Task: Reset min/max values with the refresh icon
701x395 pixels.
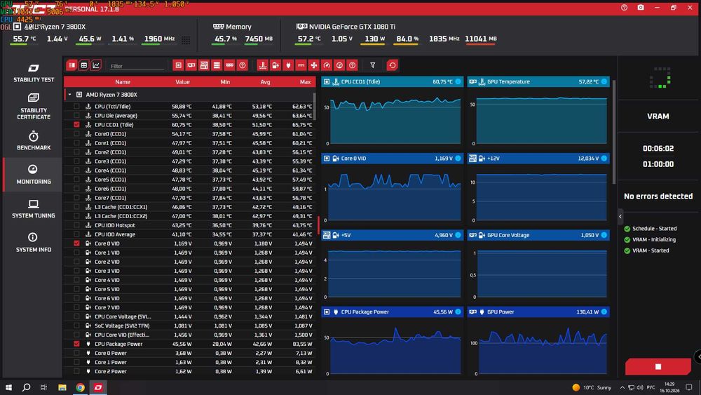Action: pos(392,65)
